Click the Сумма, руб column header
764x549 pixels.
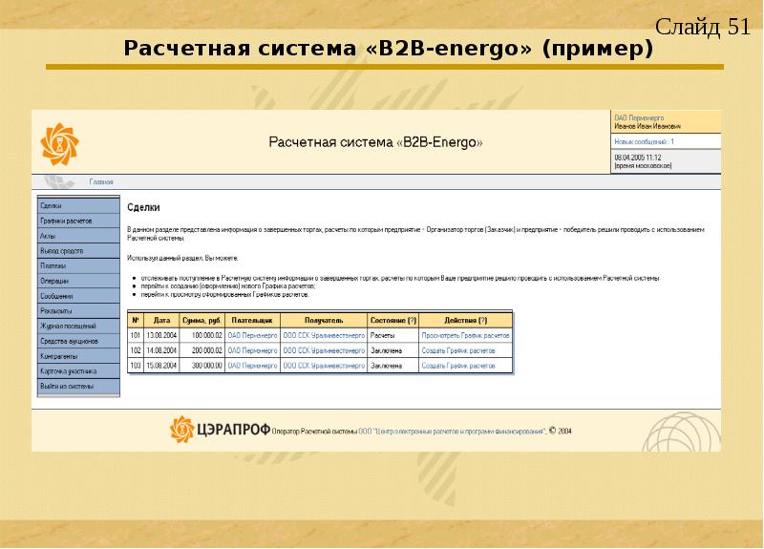point(202,321)
